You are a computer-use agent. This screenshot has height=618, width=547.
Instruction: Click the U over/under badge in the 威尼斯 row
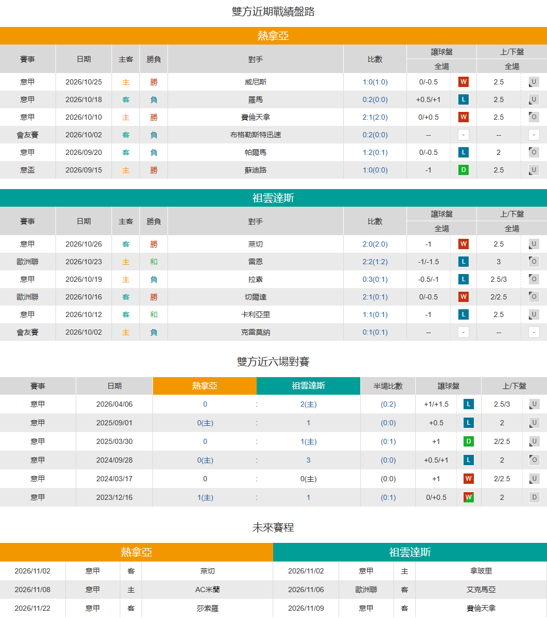coord(534,82)
